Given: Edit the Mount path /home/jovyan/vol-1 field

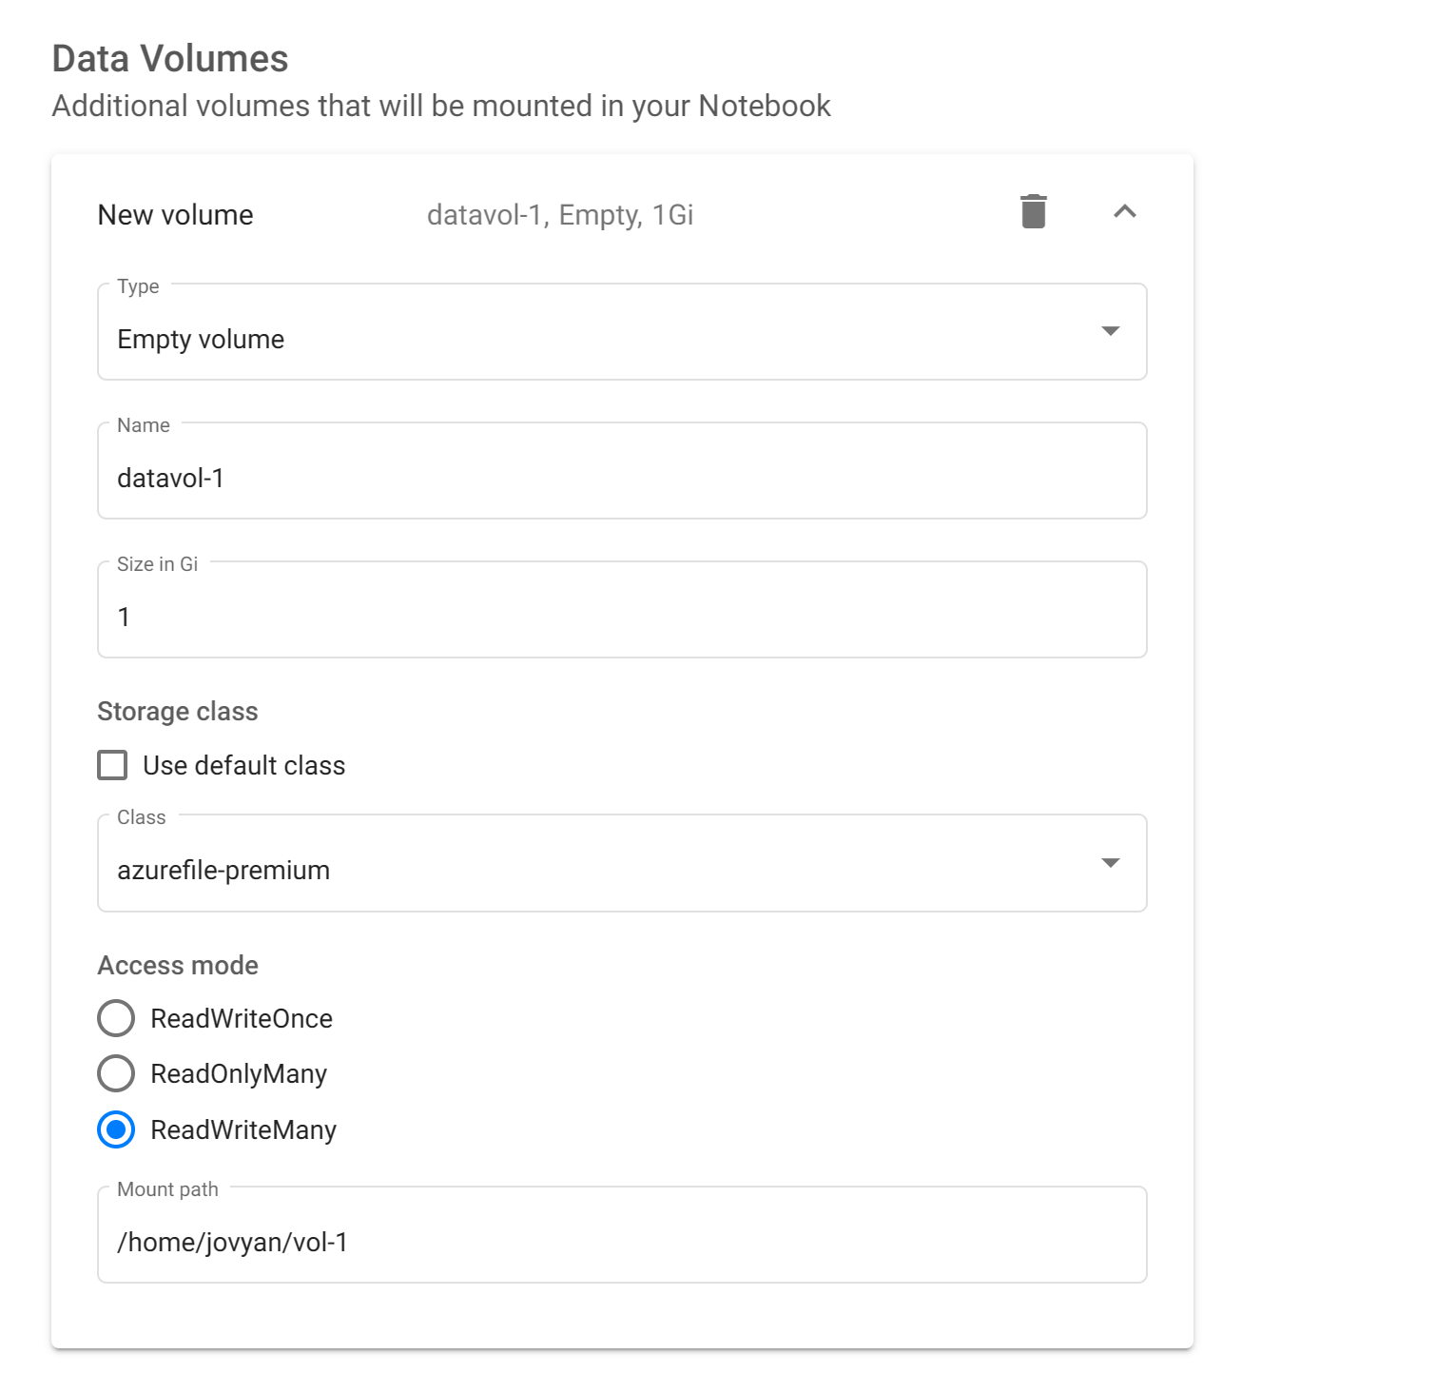Looking at the screenshot, I should tap(622, 1242).
